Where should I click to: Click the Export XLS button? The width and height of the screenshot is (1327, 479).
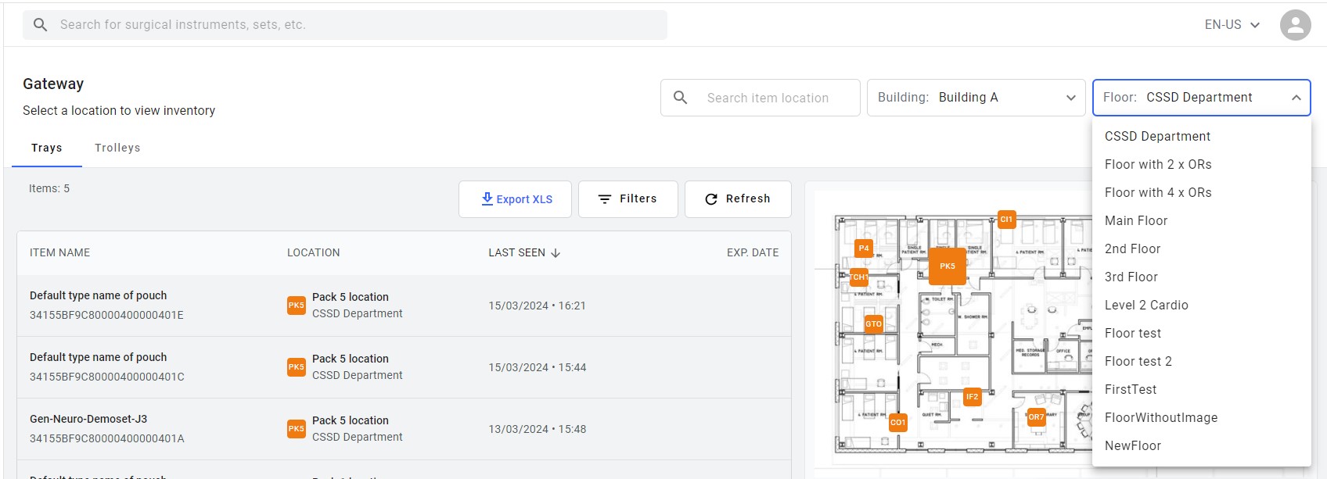point(515,199)
